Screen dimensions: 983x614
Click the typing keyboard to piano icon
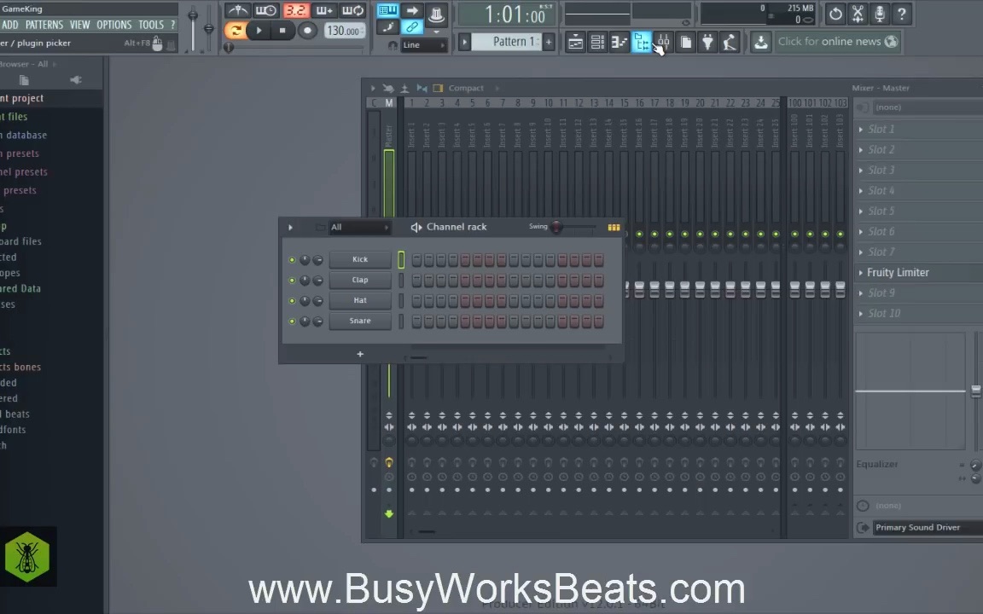[x=387, y=10]
